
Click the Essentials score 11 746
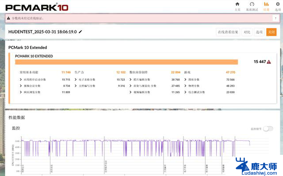66,72
